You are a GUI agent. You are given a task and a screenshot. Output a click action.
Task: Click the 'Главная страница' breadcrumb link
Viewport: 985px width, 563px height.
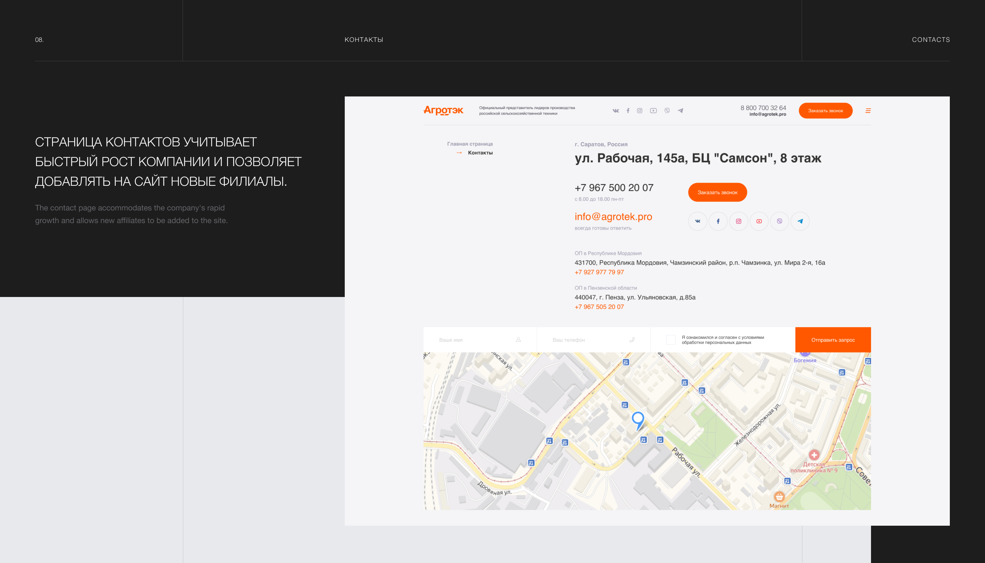(x=470, y=144)
